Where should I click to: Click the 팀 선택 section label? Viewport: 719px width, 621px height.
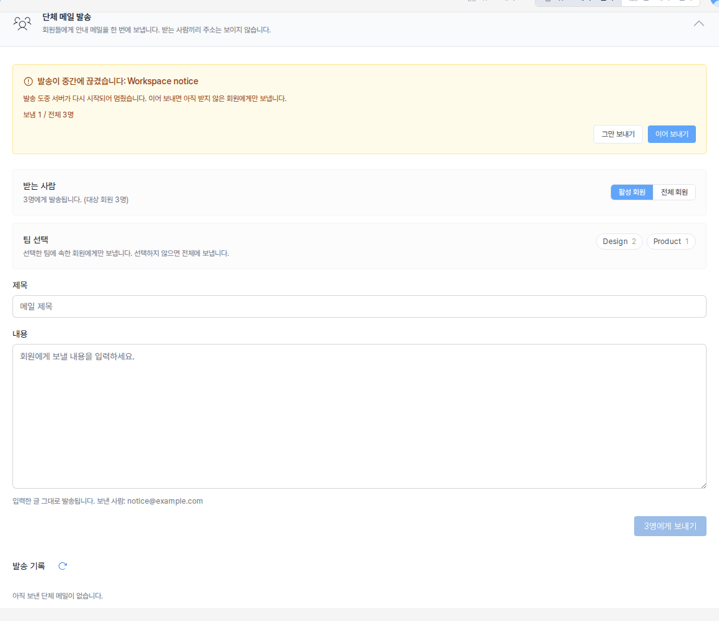coord(36,240)
